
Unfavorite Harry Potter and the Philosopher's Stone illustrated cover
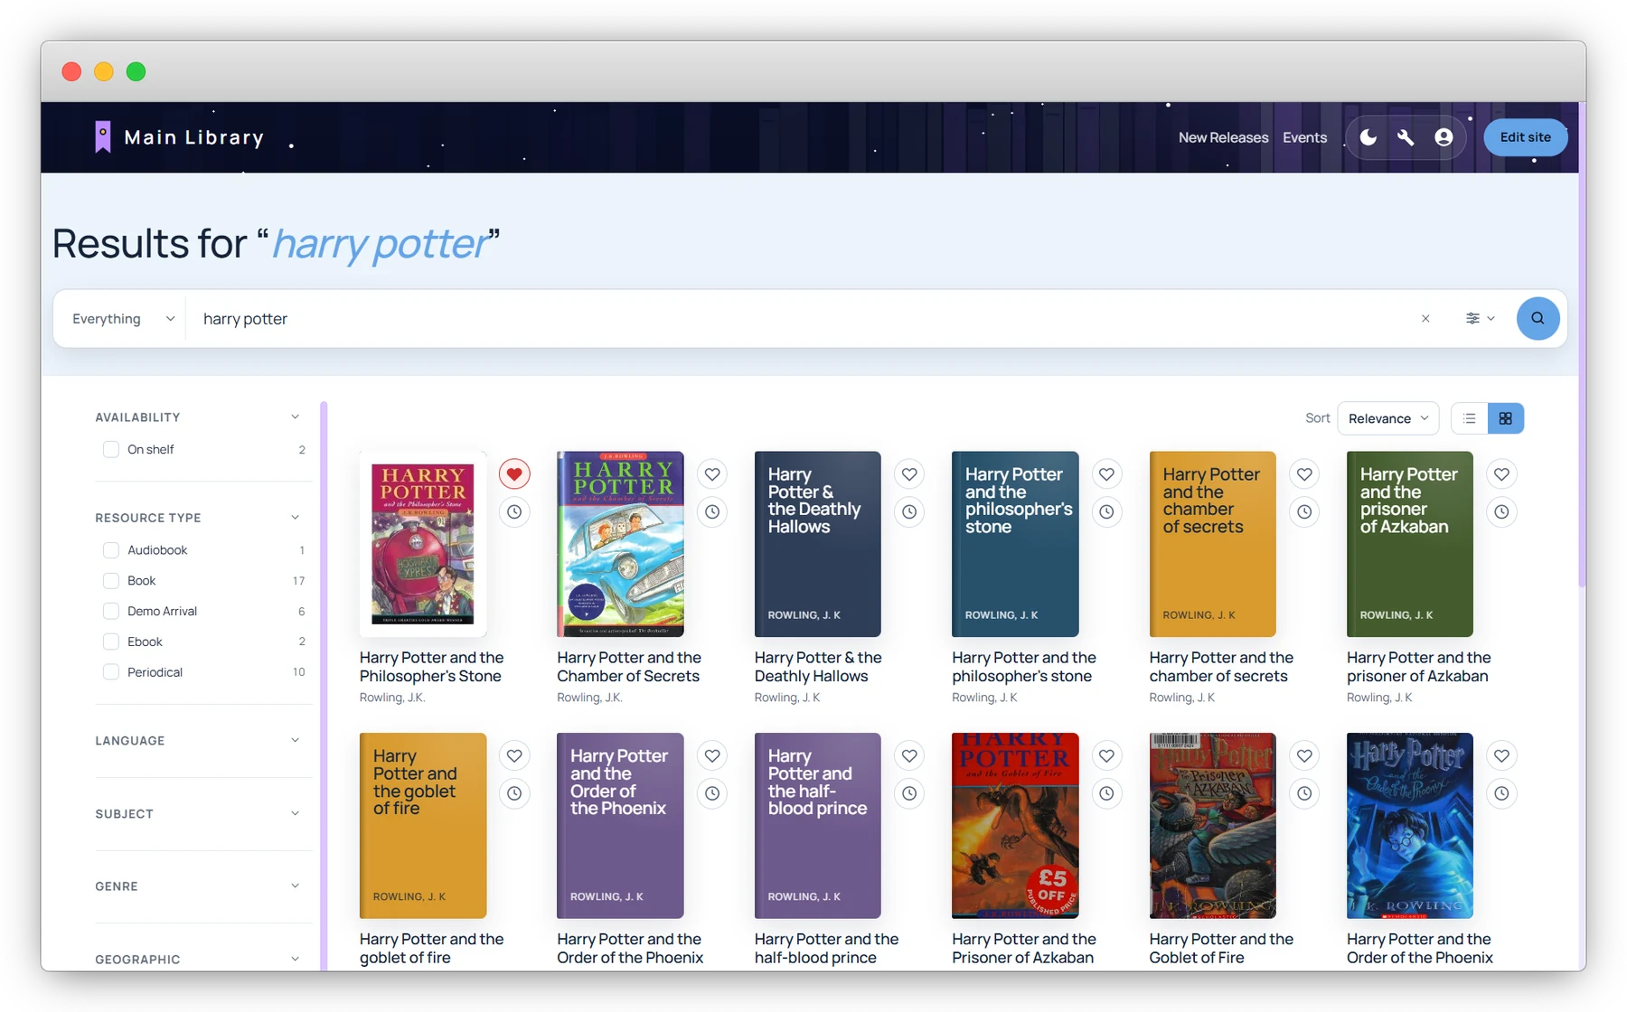514,474
